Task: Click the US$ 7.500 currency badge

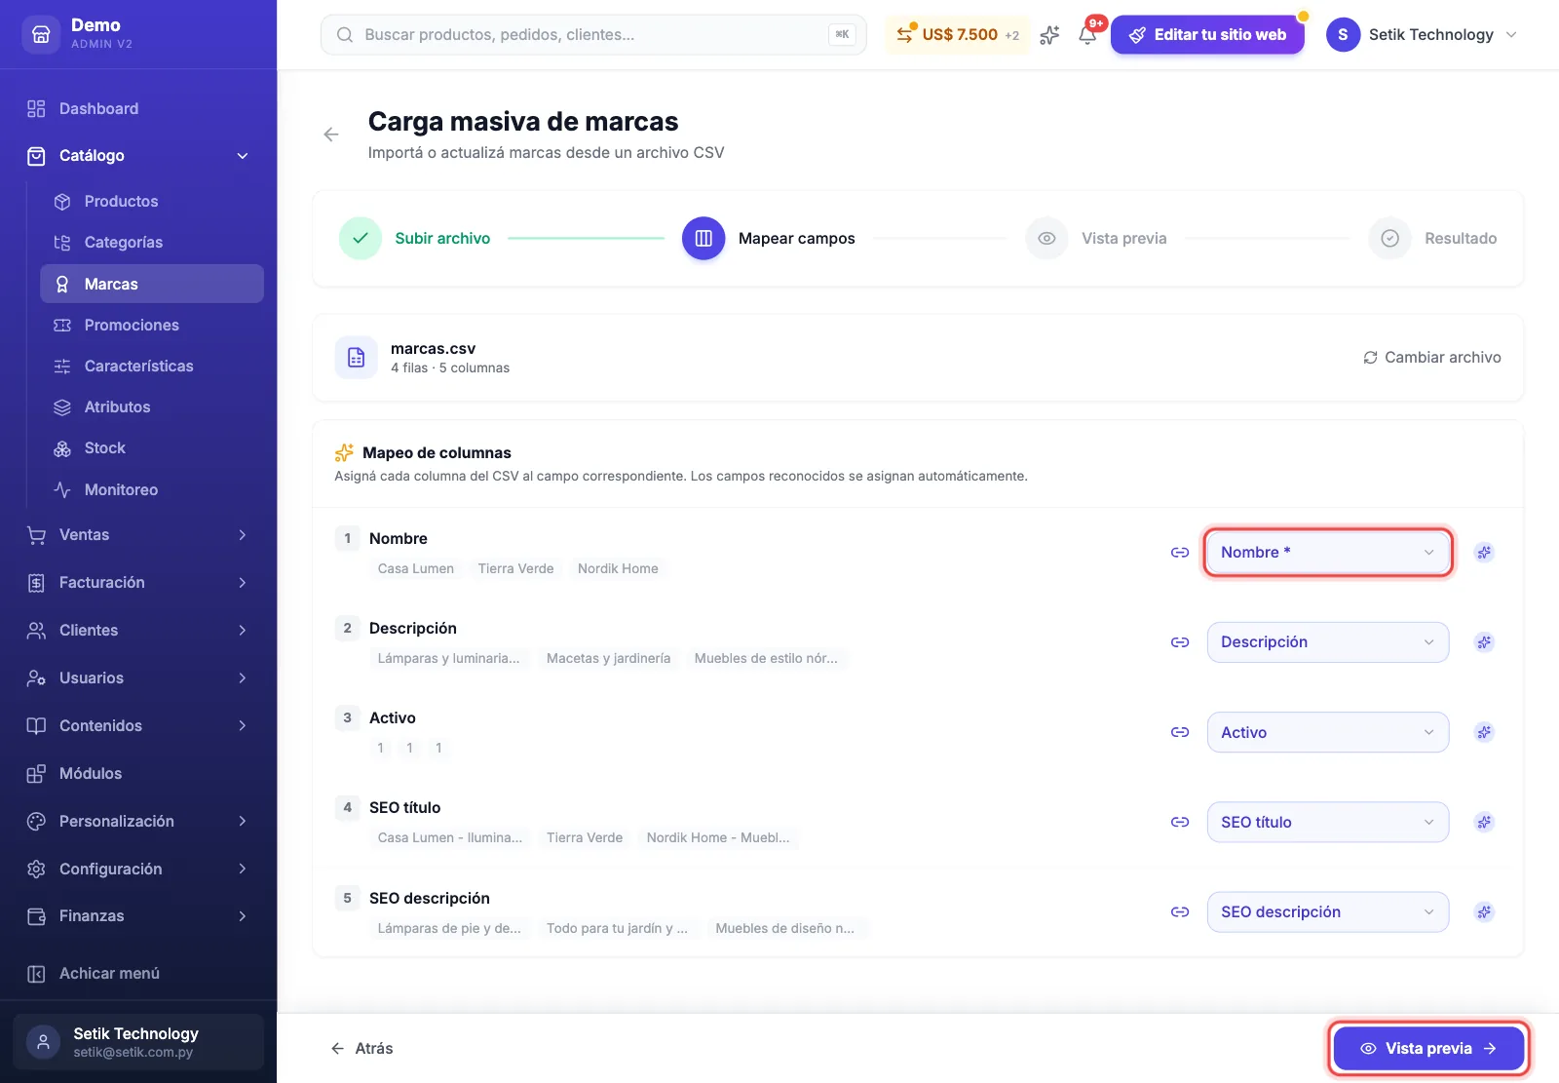Action: 957,35
